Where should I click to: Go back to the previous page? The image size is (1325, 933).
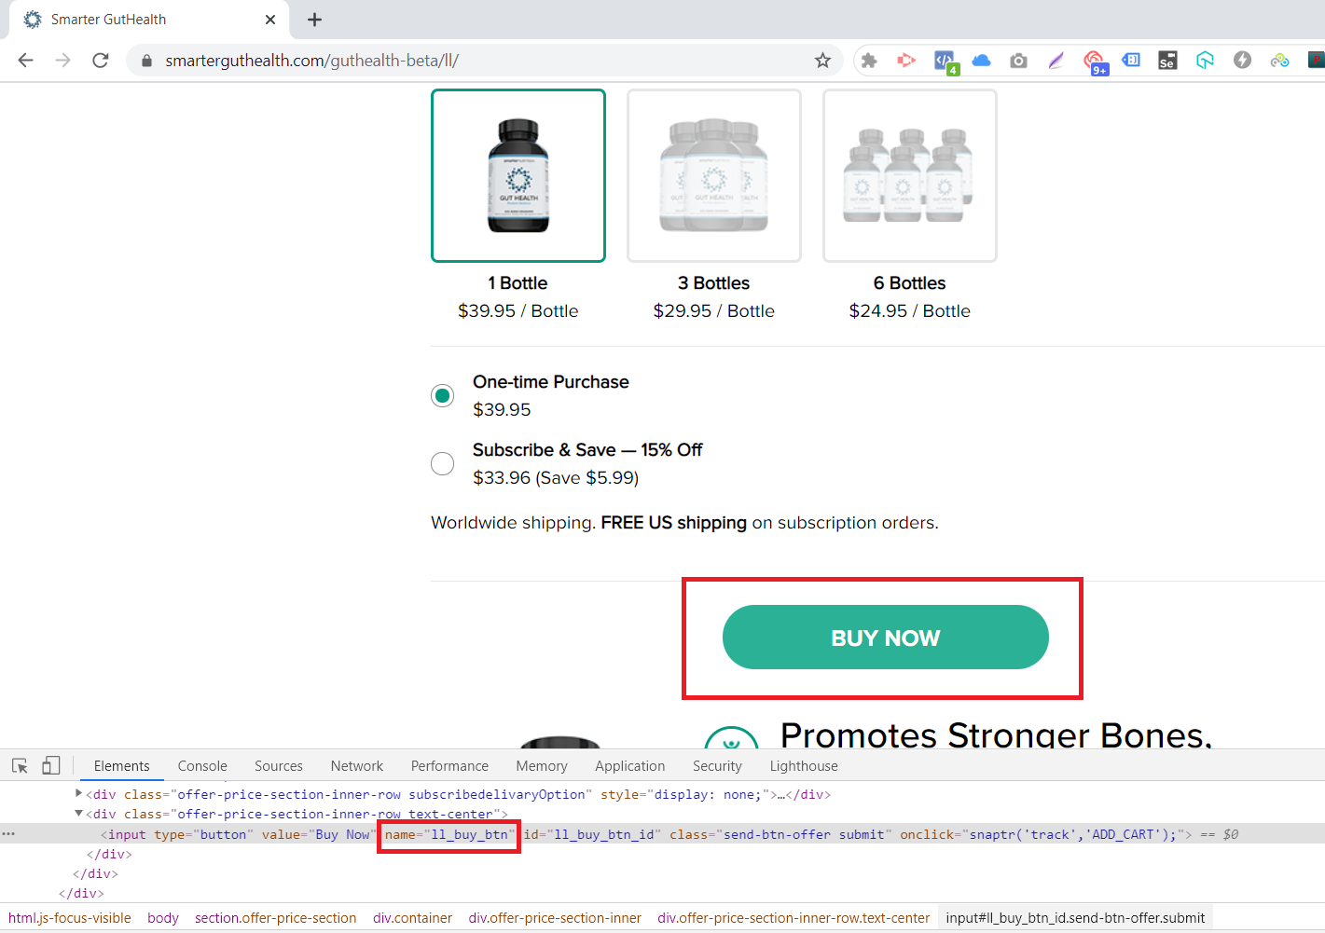pos(26,61)
